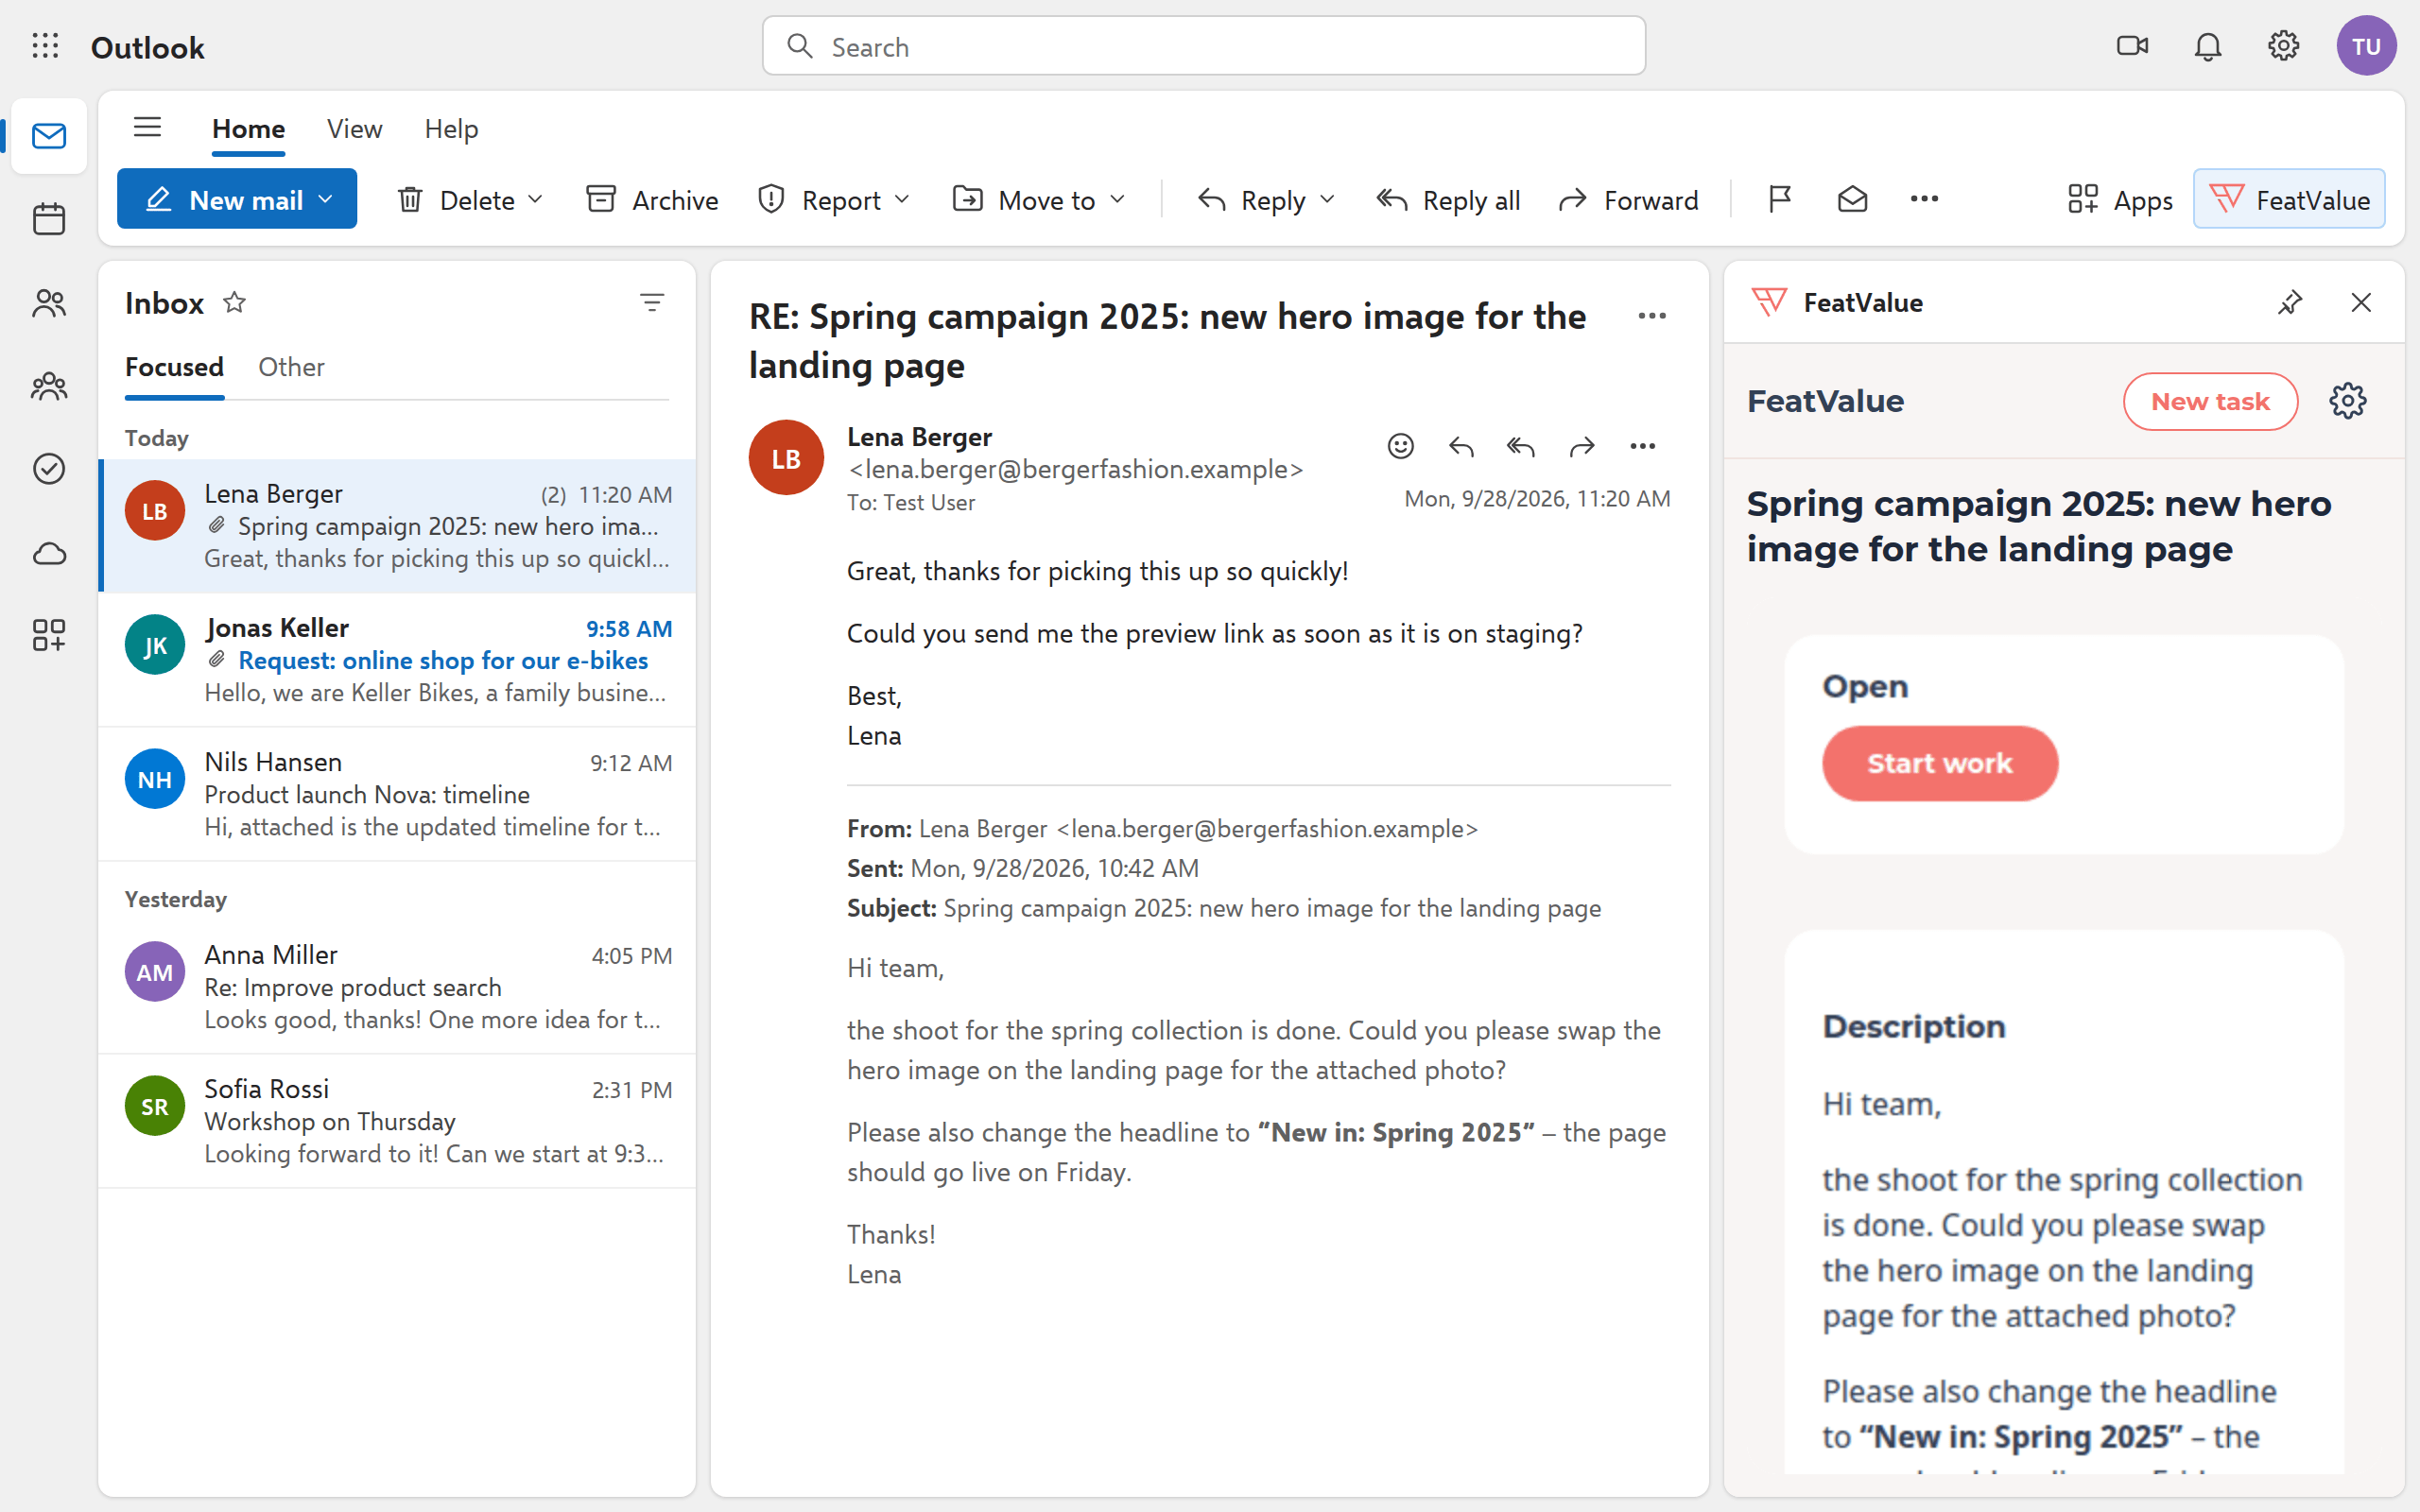Click the forward arrow in message header

coord(1582,446)
